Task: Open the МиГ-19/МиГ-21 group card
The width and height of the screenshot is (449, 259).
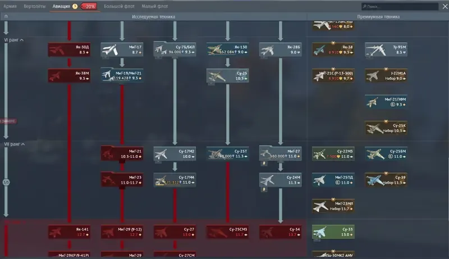Action: pos(122,76)
